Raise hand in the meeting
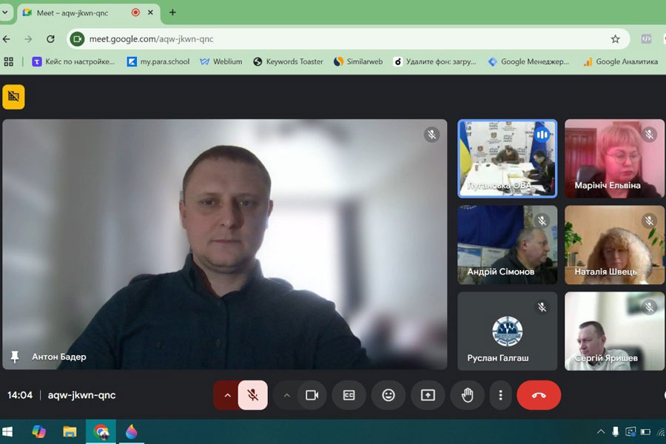 (467, 395)
